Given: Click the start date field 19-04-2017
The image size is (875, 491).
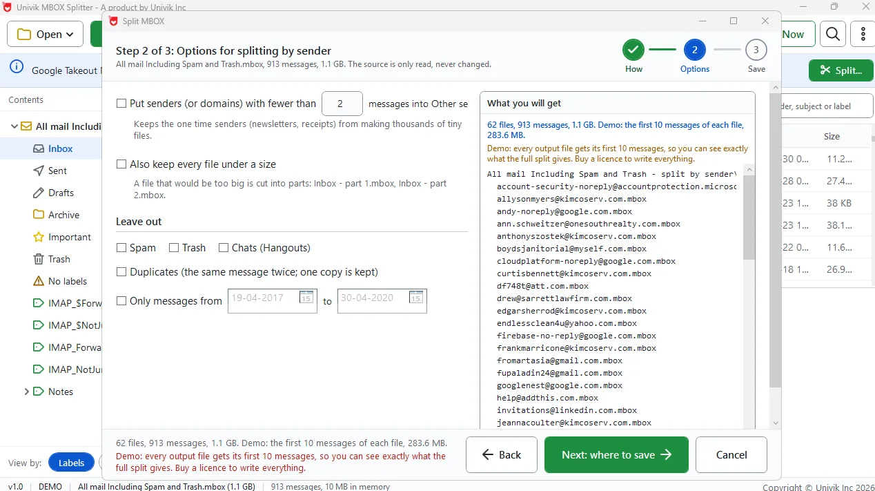Looking at the screenshot, I should pos(273,300).
